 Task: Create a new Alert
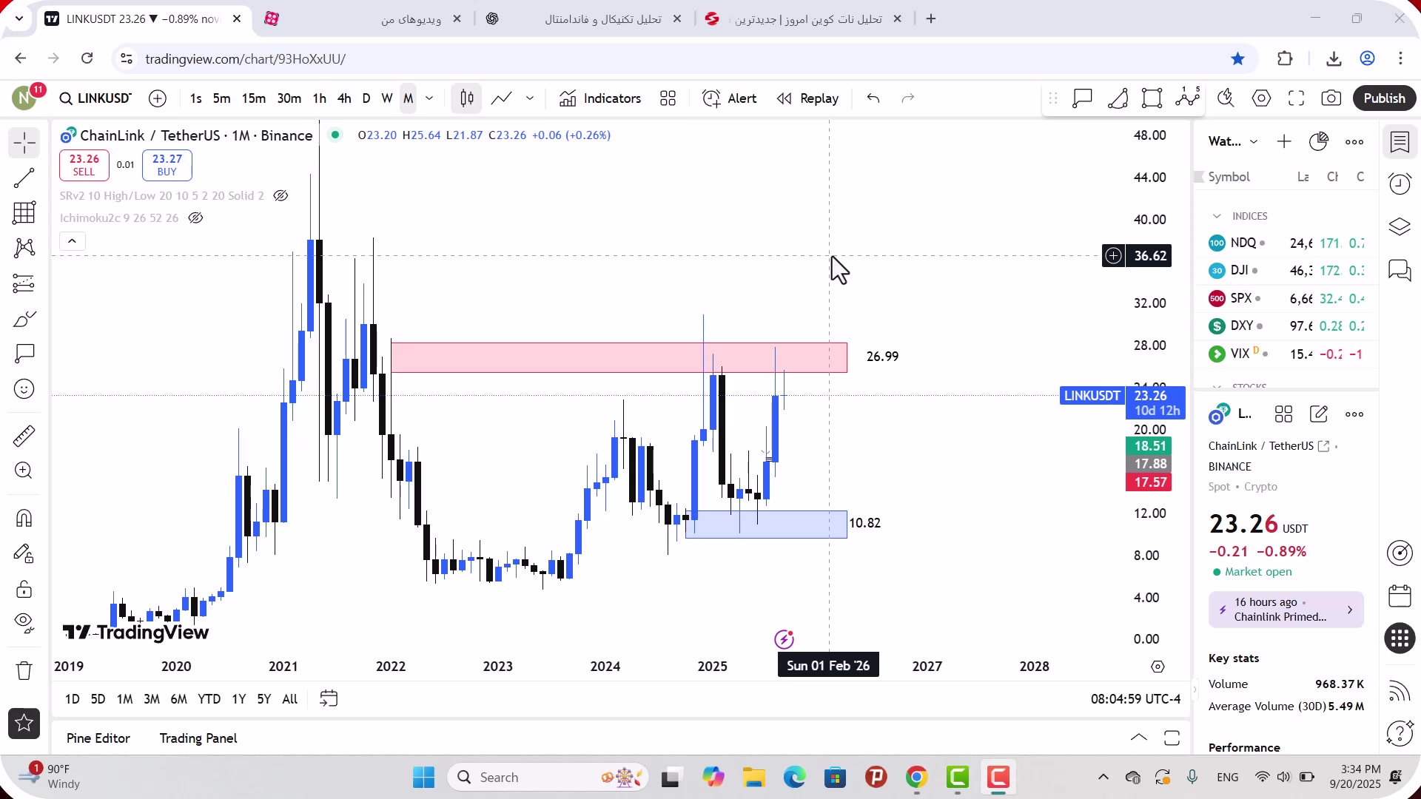tap(730, 98)
